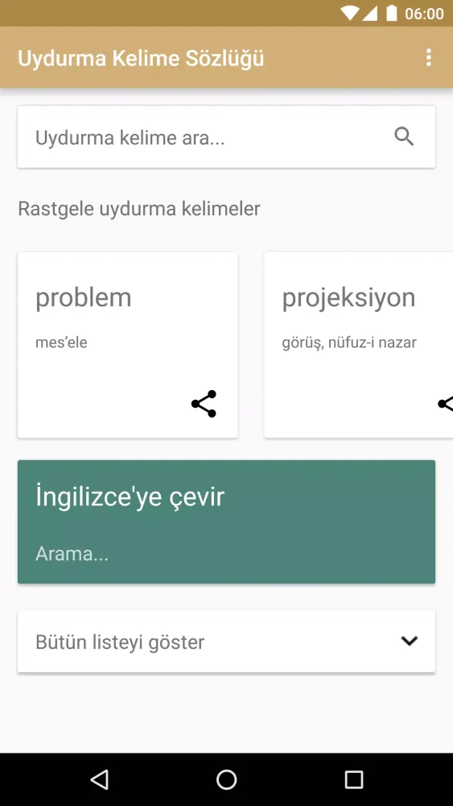Share the "problem" word card
This screenshot has width=453, height=806.
[204, 404]
